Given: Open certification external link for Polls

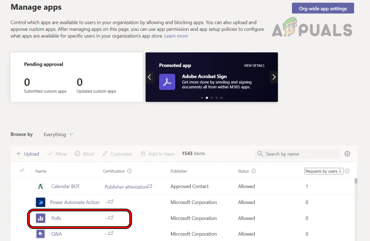Looking at the screenshot, I should [x=109, y=218].
